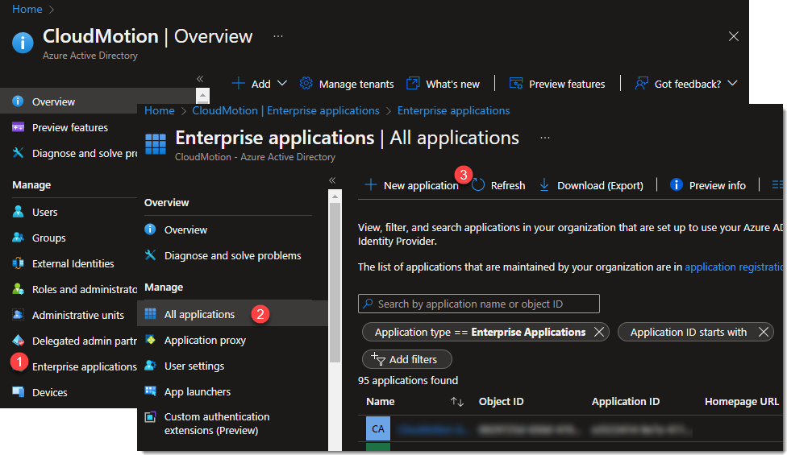The width and height of the screenshot is (787, 455).
Task: Click the What's new icon
Action: point(413,84)
